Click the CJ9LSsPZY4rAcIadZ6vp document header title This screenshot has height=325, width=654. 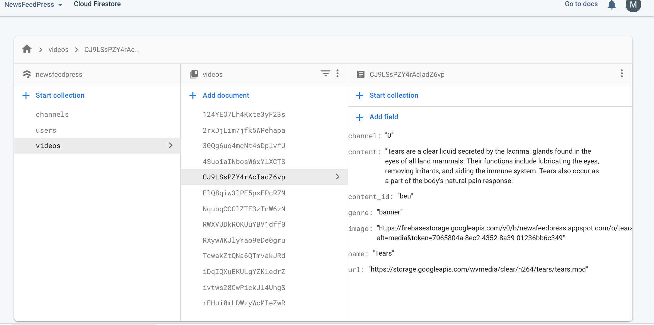(407, 74)
